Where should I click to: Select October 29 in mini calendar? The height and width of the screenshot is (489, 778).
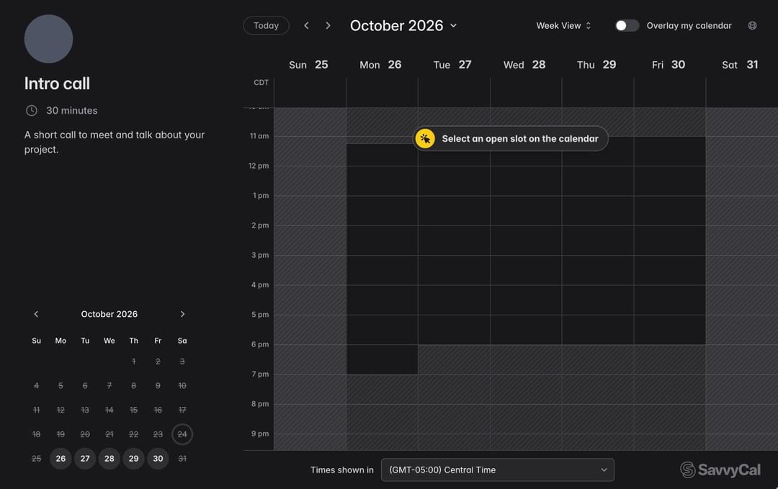pyautogui.click(x=133, y=458)
